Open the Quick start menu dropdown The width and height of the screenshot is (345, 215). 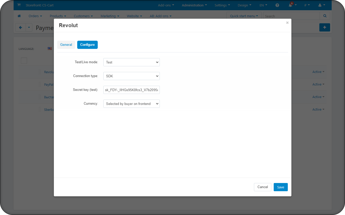244,16
